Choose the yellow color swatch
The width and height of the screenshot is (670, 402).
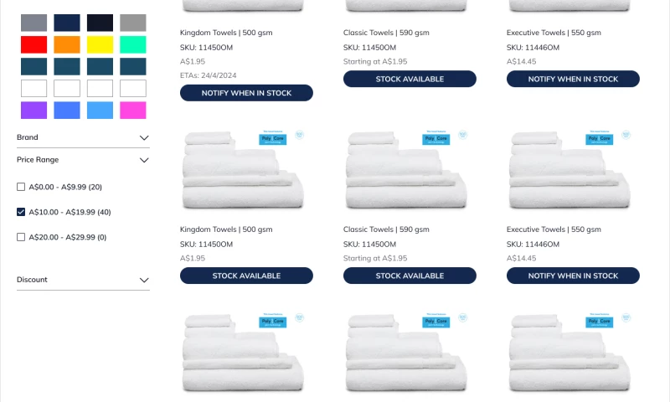tap(100, 44)
